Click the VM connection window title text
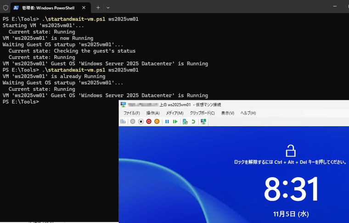Screen dimensions: 349x223 [x=174, y=105]
